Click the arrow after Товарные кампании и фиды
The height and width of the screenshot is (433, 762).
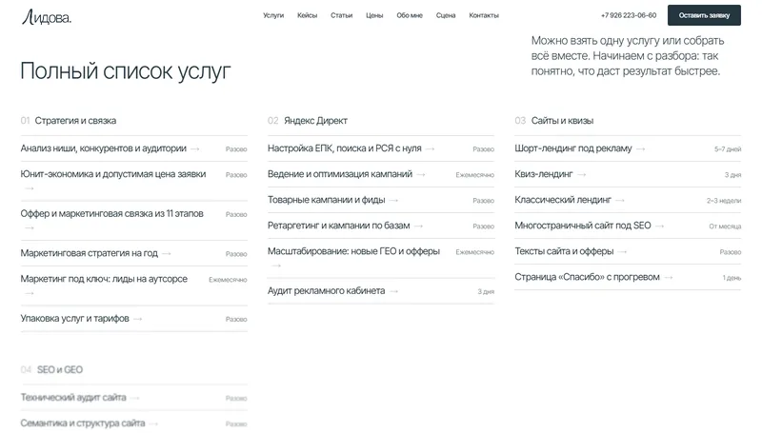(x=393, y=201)
